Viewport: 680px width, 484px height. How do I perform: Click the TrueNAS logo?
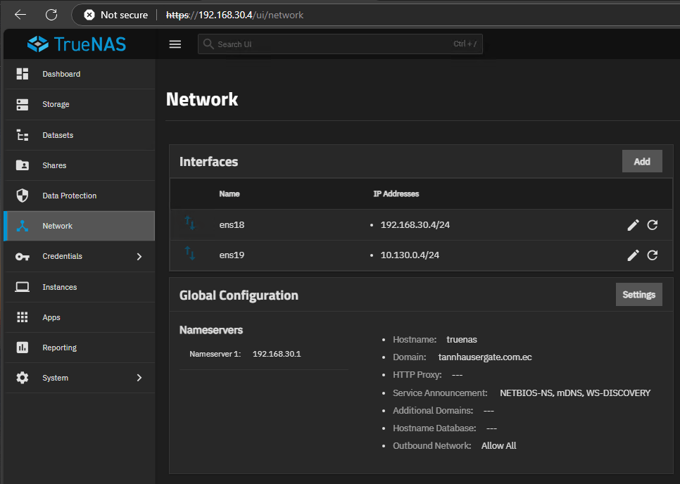(77, 44)
